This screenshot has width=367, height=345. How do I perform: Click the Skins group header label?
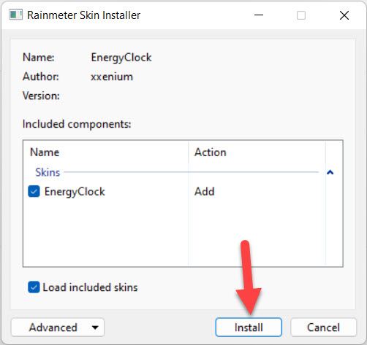[48, 172]
